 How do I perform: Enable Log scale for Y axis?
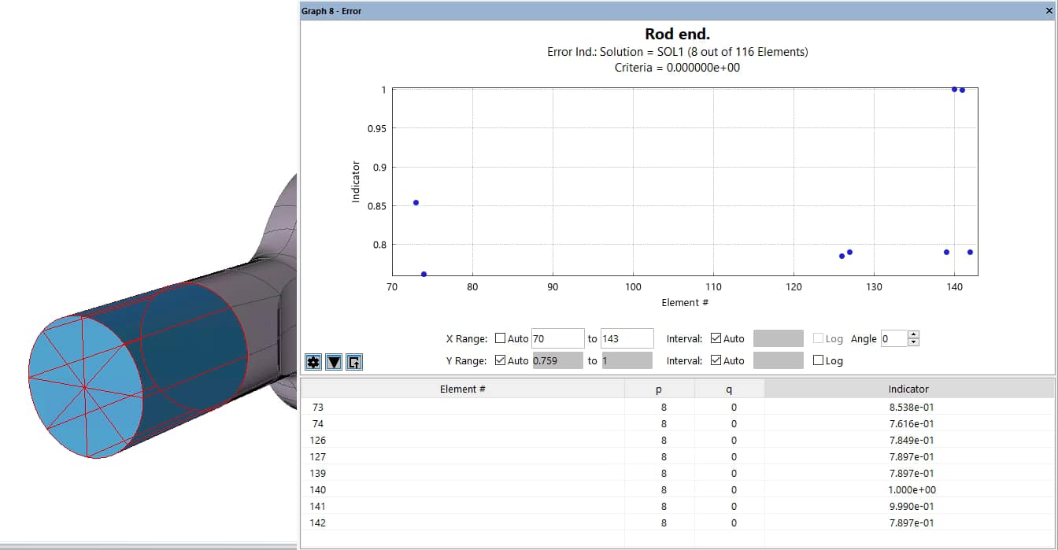point(819,361)
